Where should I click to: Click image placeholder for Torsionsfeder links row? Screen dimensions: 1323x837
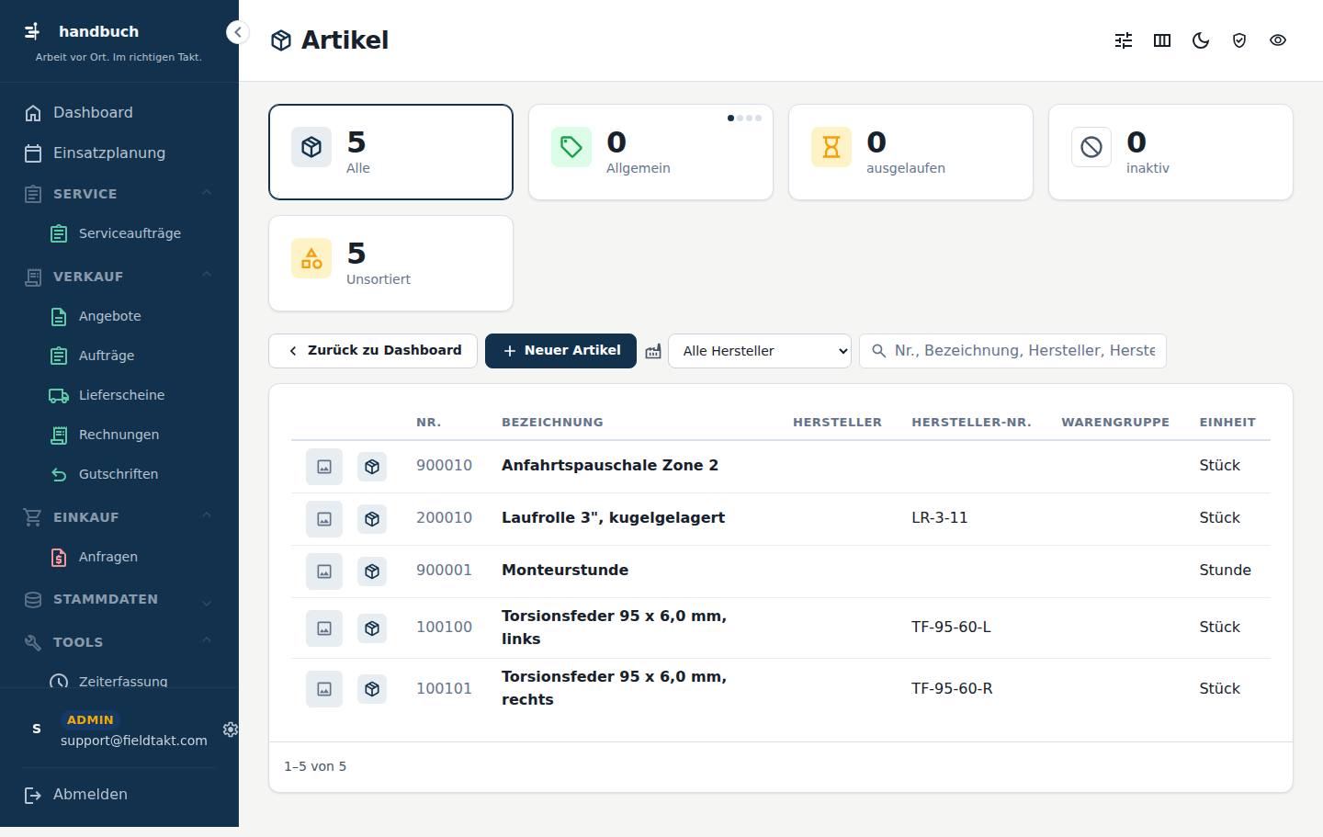click(x=324, y=628)
